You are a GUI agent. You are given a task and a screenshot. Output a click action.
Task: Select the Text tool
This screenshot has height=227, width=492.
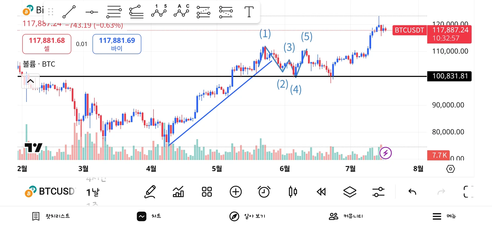point(249,12)
